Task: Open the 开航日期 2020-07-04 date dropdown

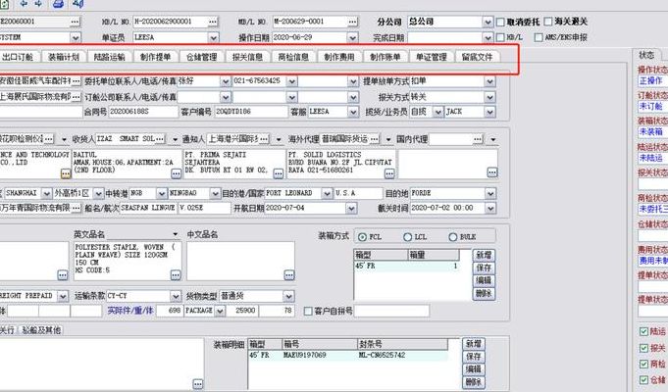Action: 351,208
